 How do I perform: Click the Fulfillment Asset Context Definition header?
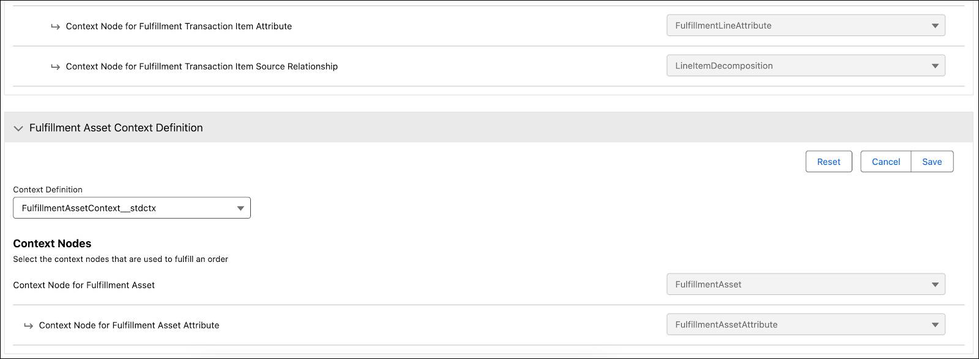tap(116, 128)
